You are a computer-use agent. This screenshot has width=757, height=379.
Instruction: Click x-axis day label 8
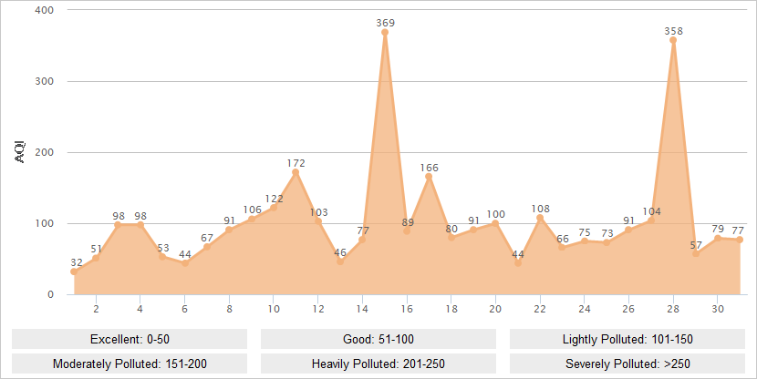pos(229,309)
